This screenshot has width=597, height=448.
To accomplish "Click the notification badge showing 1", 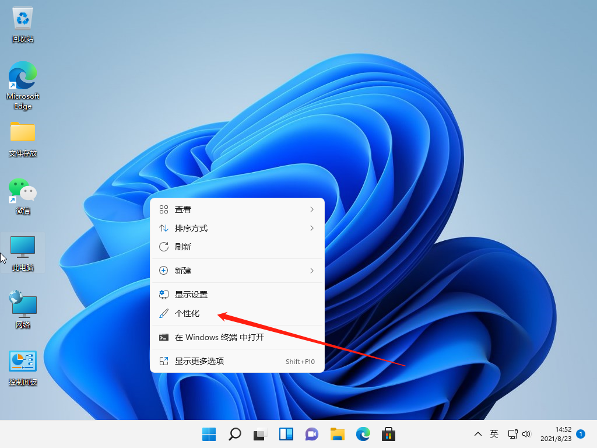I will coord(581,434).
